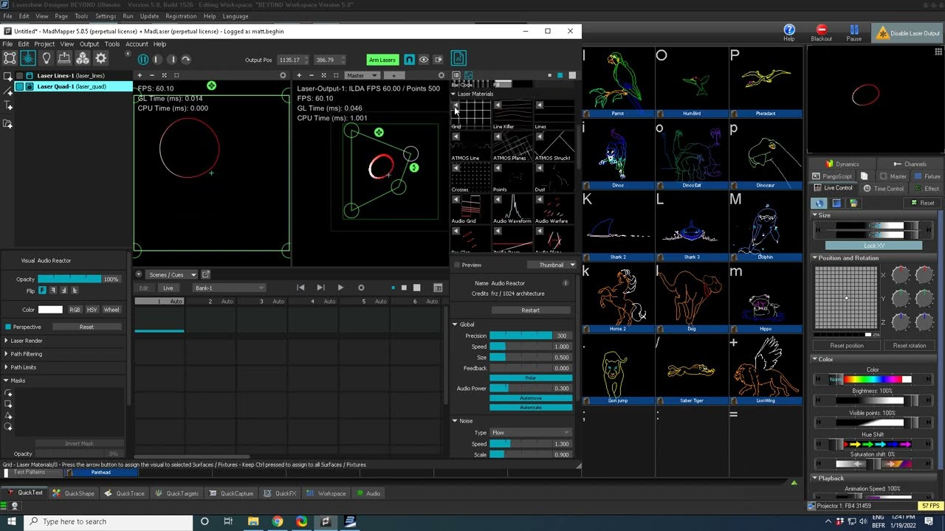This screenshot has height=531, width=945.
Task: Collapse the Noise section
Action: point(455,421)
